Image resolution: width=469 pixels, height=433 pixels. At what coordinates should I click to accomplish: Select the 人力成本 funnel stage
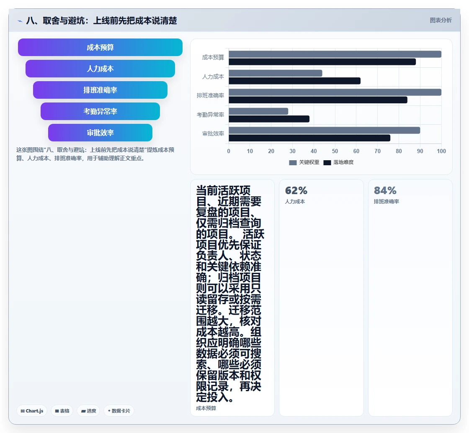tap(100, 69)
